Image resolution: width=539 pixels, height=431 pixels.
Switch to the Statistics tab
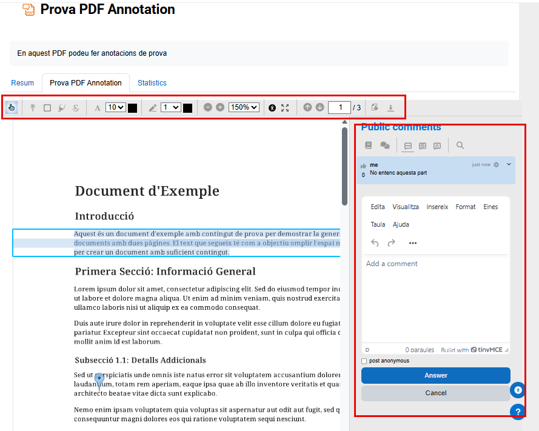tap(152, 83)
